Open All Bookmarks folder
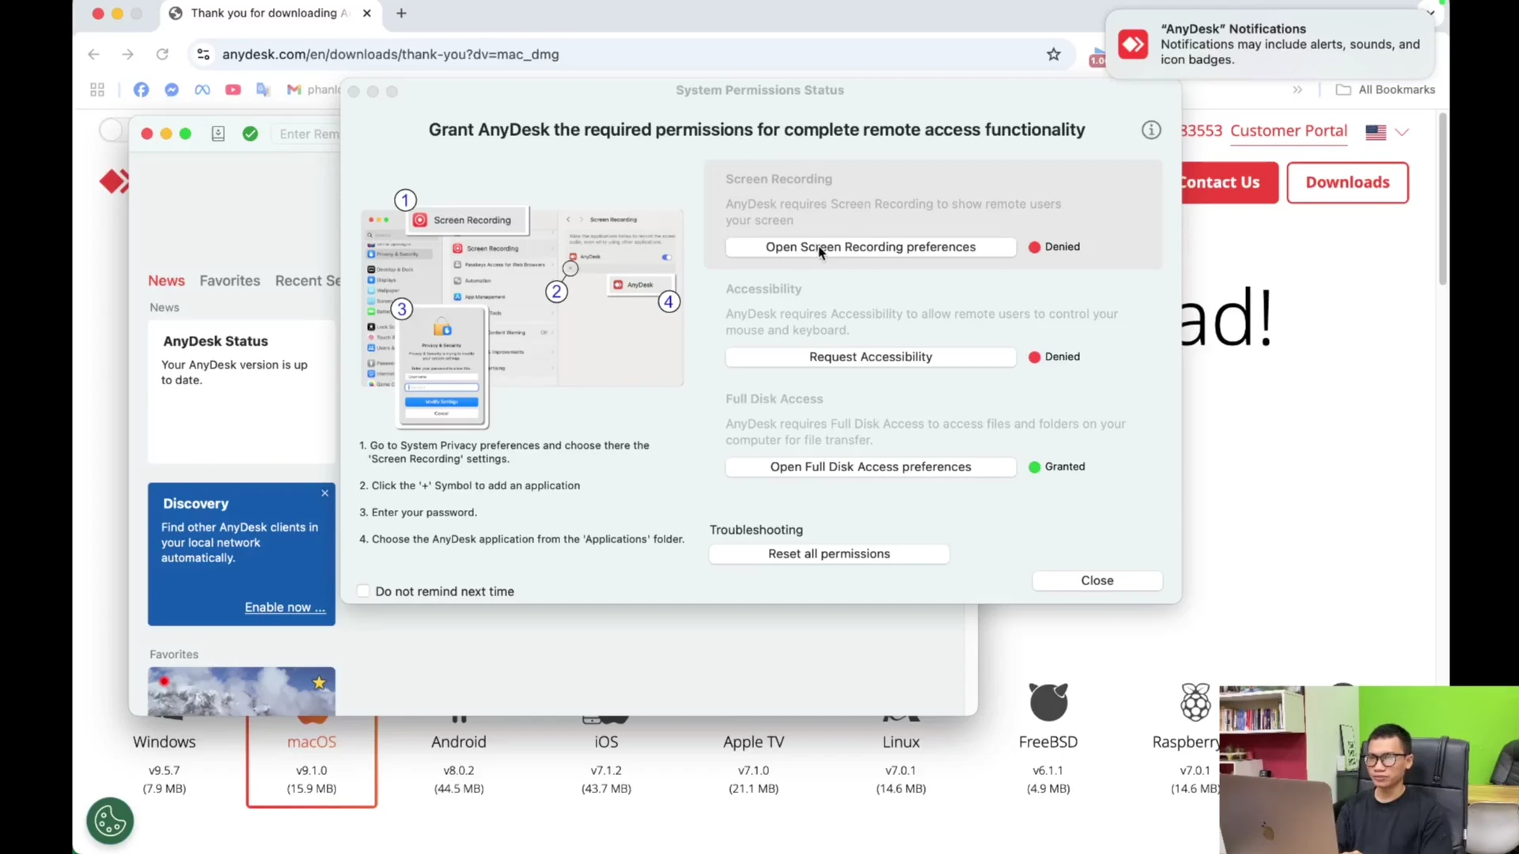The image size is (1519, 854). pyautogui.click(x=1385, y=90)
